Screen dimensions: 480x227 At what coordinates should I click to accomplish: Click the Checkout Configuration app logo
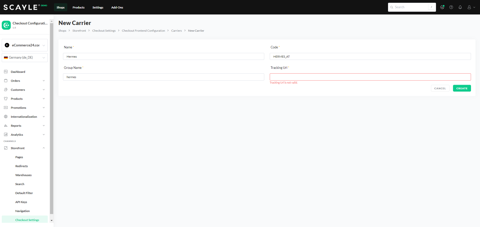(x=6, y=25)
